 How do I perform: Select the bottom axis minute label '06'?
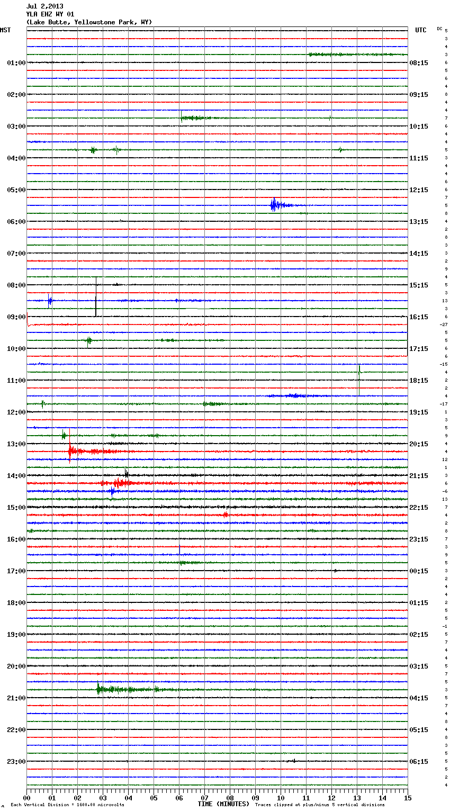pos(179,797)
